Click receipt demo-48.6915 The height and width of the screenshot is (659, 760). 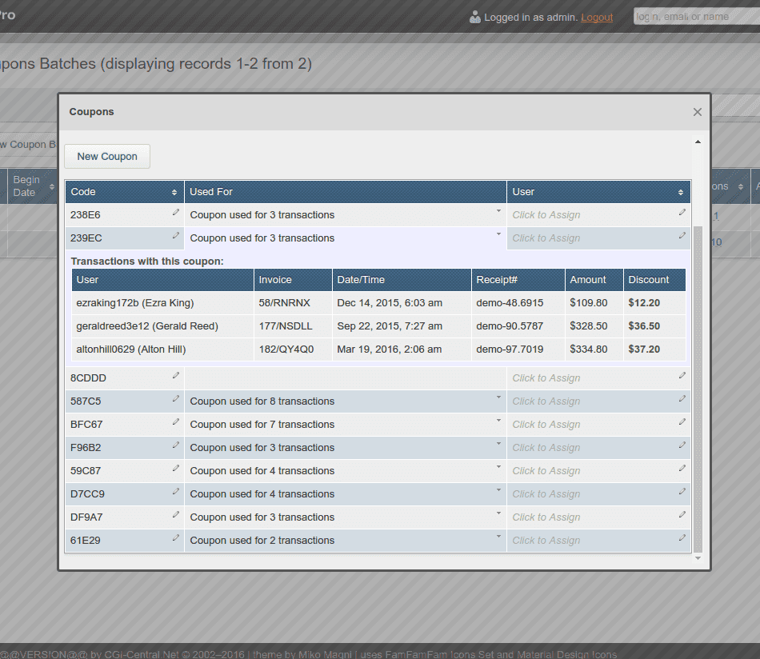point(510,303)
